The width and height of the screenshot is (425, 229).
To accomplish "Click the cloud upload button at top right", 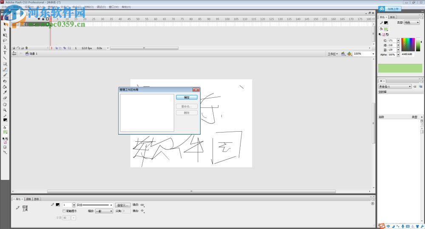I will point(390,9).
